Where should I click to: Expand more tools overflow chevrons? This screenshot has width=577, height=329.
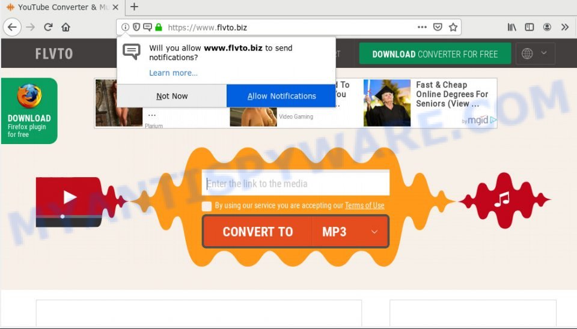(x=565, y=27)
